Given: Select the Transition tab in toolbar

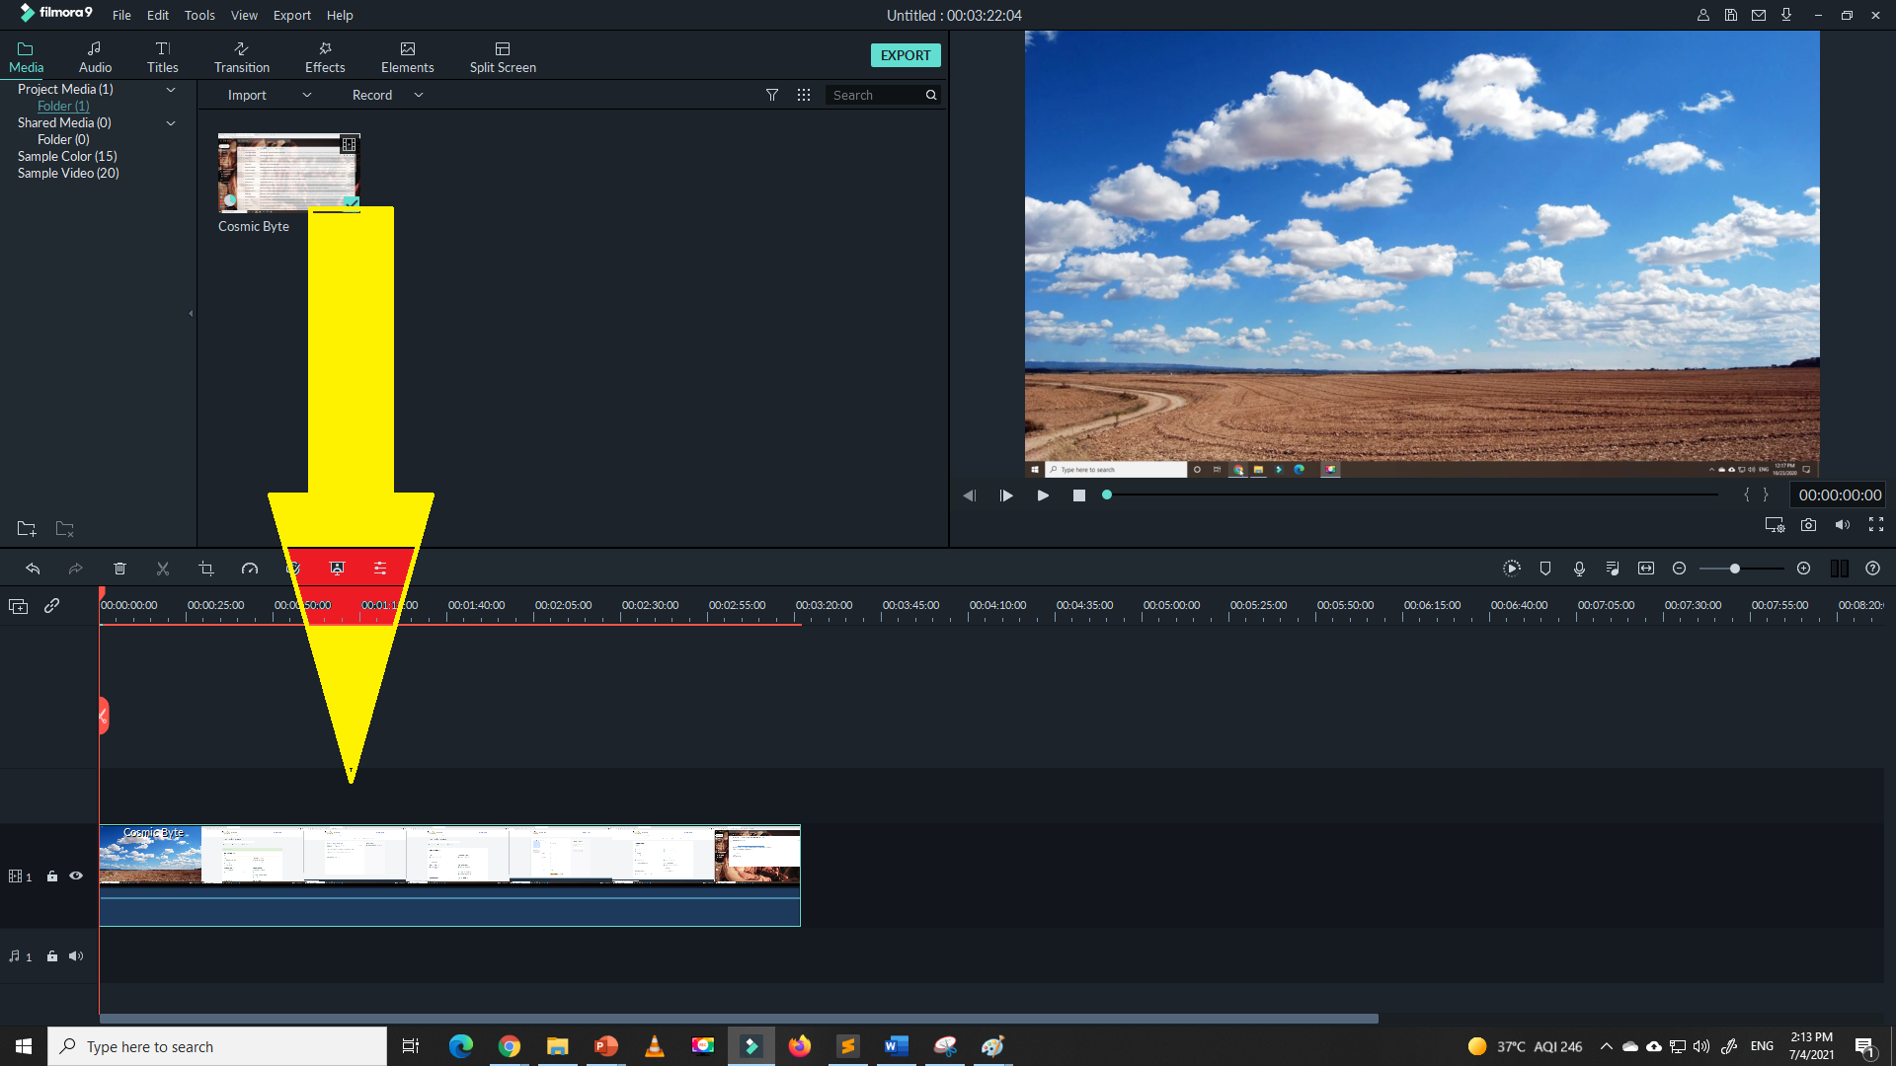Looking at the screenshot, I should pos(242,56).
